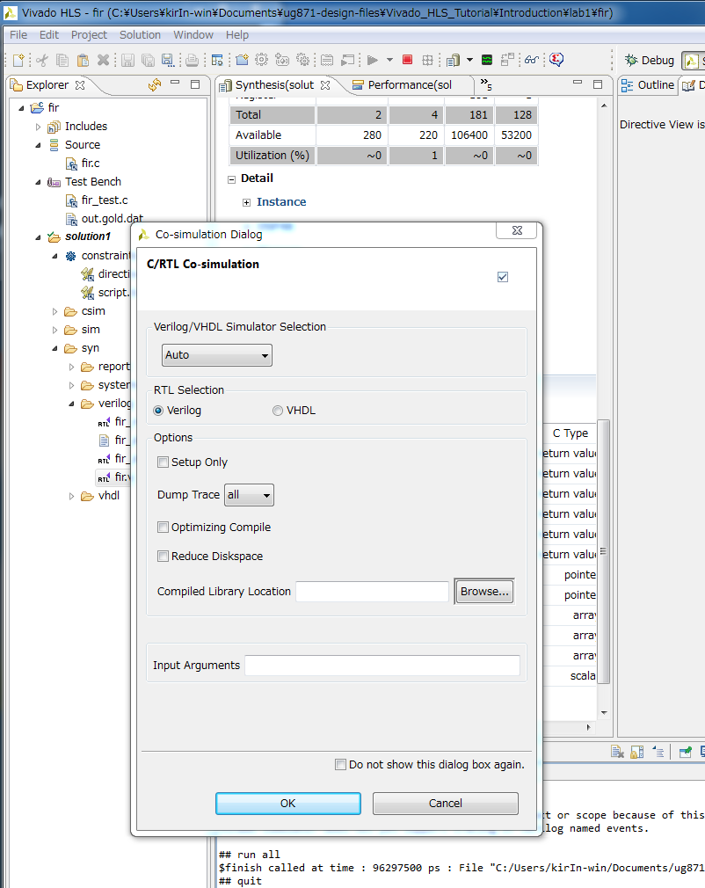Switch to the Outline tab
This screenshot has height=888, width=705.
(x=649, y=85)
